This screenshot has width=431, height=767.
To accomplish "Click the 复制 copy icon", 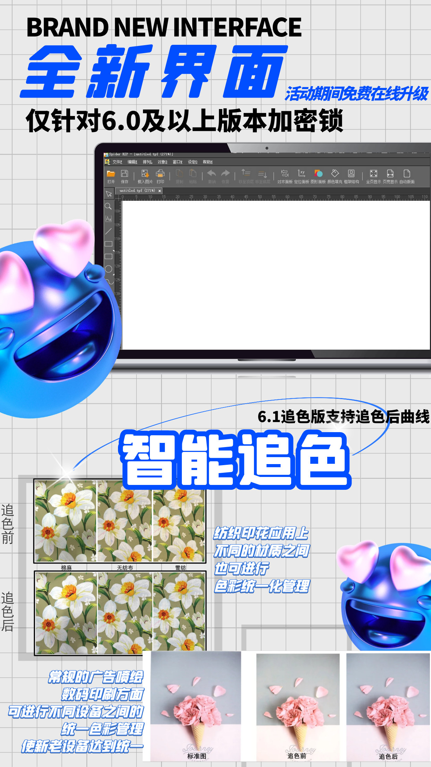I will click(179, 173).
